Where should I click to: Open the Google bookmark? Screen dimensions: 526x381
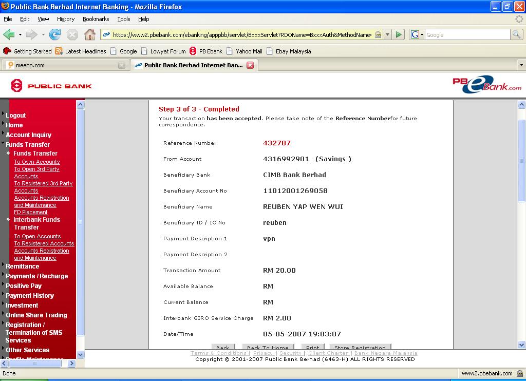pos(124,51)
